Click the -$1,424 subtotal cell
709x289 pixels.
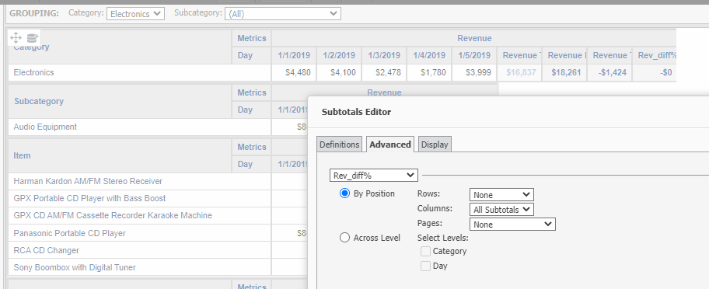pos(610,73)
